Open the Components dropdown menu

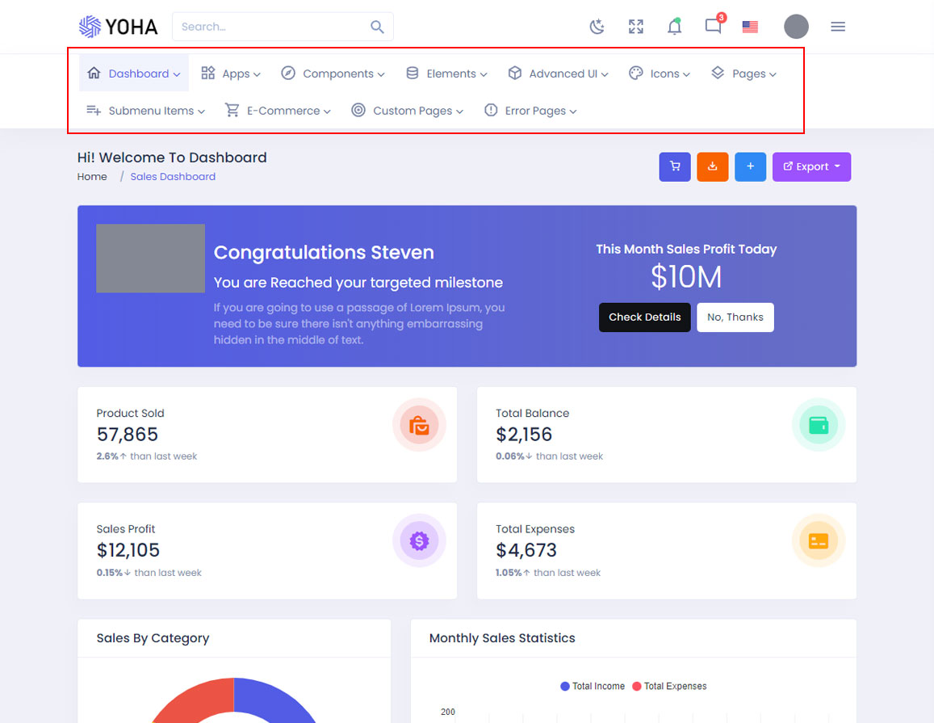pyautogui.click(x=333, y=74)
